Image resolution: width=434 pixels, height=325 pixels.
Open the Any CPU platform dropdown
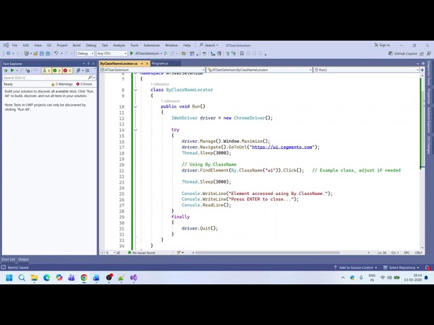(x=112, y=53)
